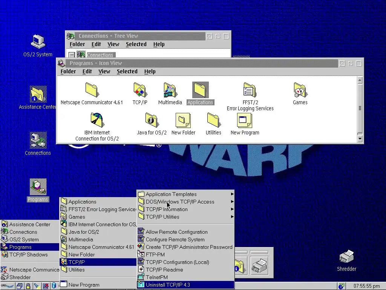
Task: Open the New Program template icon
Action: pos(244,120)
